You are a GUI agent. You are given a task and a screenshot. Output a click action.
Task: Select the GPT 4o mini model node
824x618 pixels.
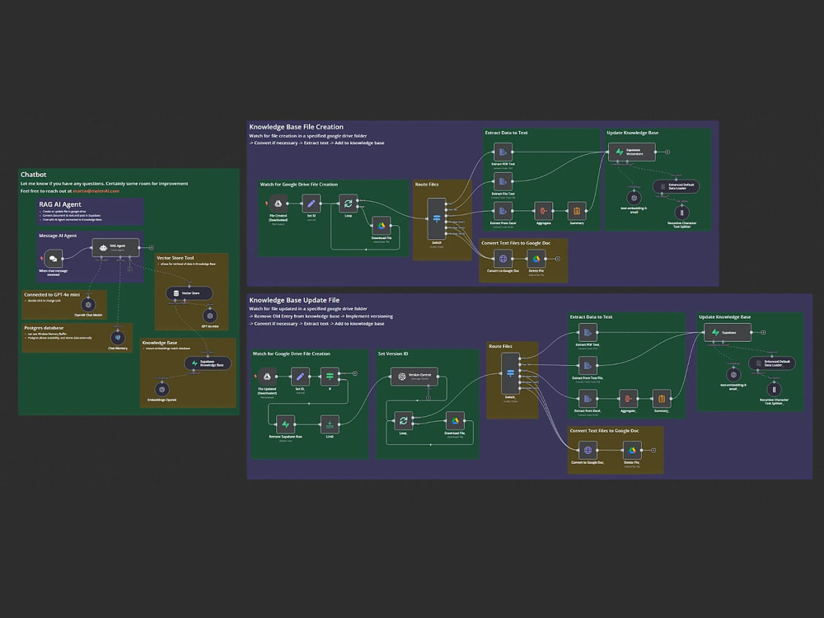point(209,316)
